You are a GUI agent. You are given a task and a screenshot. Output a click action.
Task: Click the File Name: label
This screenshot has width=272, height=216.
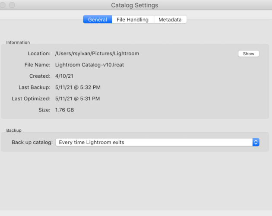[x=37, y=65]
